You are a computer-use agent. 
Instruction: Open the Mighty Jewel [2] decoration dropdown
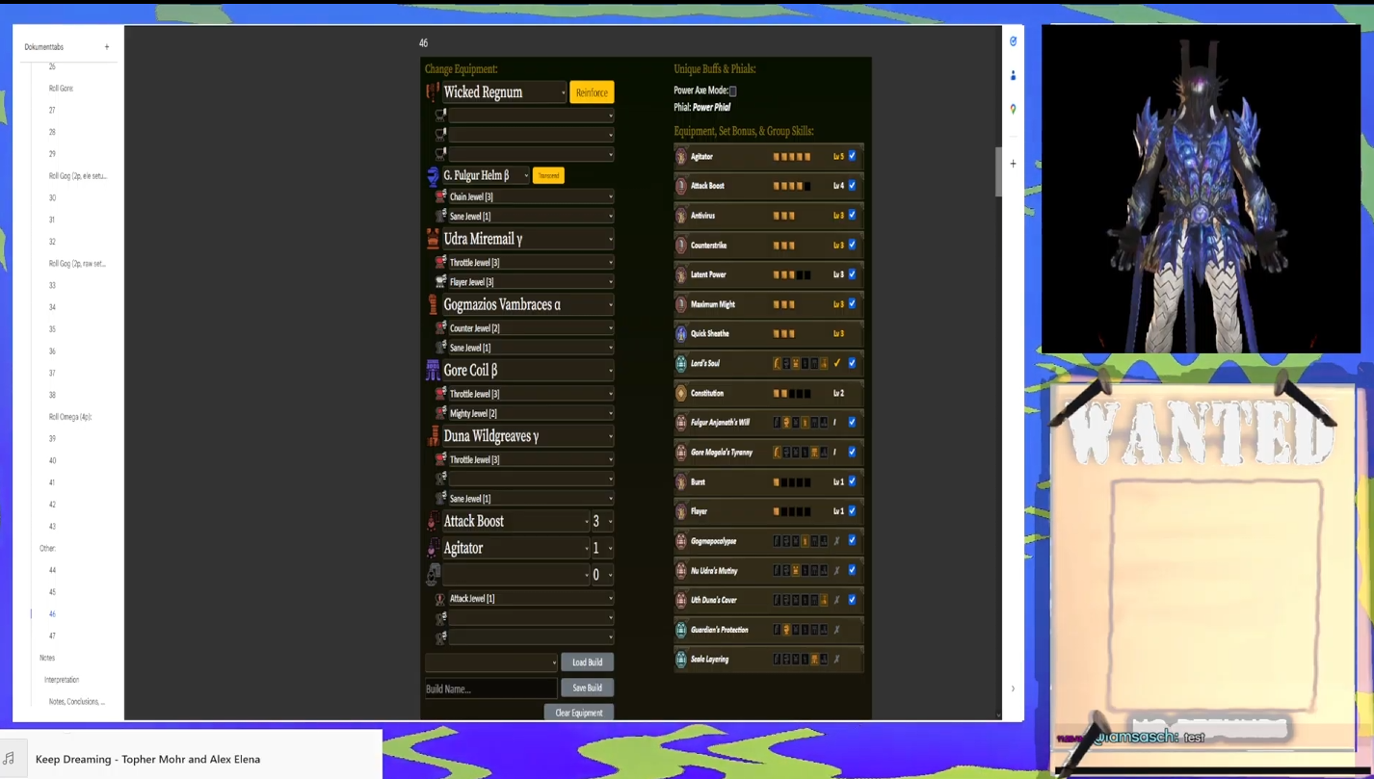(x=531, y=413)
